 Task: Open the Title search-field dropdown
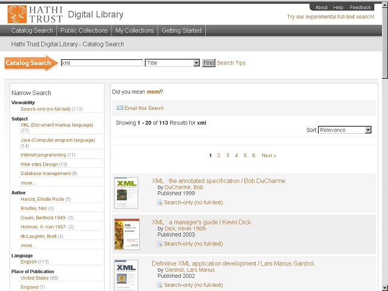click(173, 63)
